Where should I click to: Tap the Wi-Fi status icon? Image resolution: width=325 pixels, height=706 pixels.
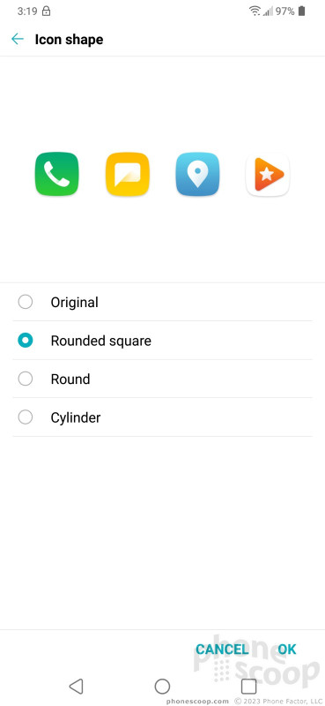coord(255,11)
